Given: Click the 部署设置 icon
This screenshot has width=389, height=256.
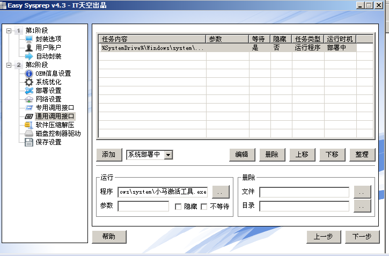Looking at the screenshot, I should [x=29, y=91].
